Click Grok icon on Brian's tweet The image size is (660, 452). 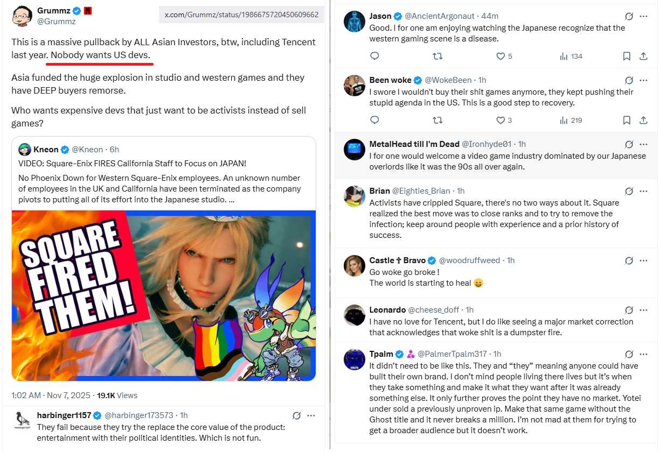pyautogui.click(x=628, y=191)
